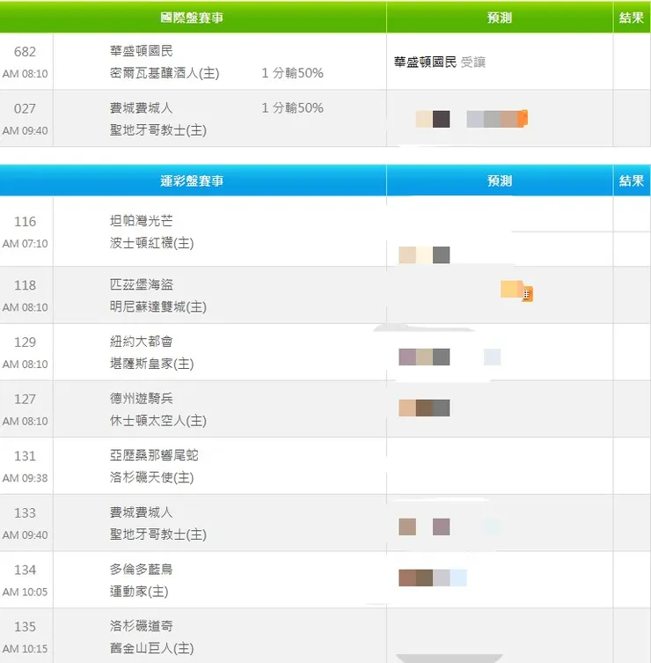
Task: Select game number 118
Action: (25, 285)
